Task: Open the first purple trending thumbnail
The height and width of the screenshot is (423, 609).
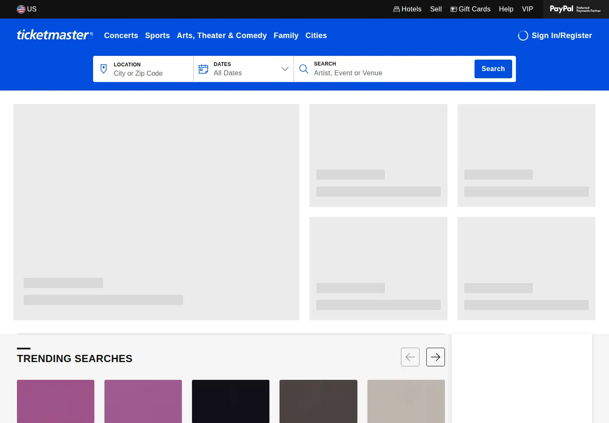Action: [55, 401]
